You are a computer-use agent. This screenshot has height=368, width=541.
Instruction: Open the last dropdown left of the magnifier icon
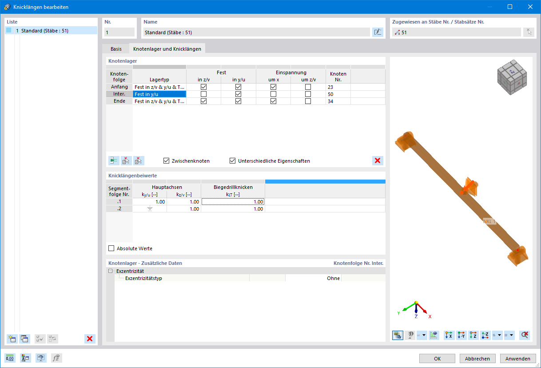(x=509, y=335)
